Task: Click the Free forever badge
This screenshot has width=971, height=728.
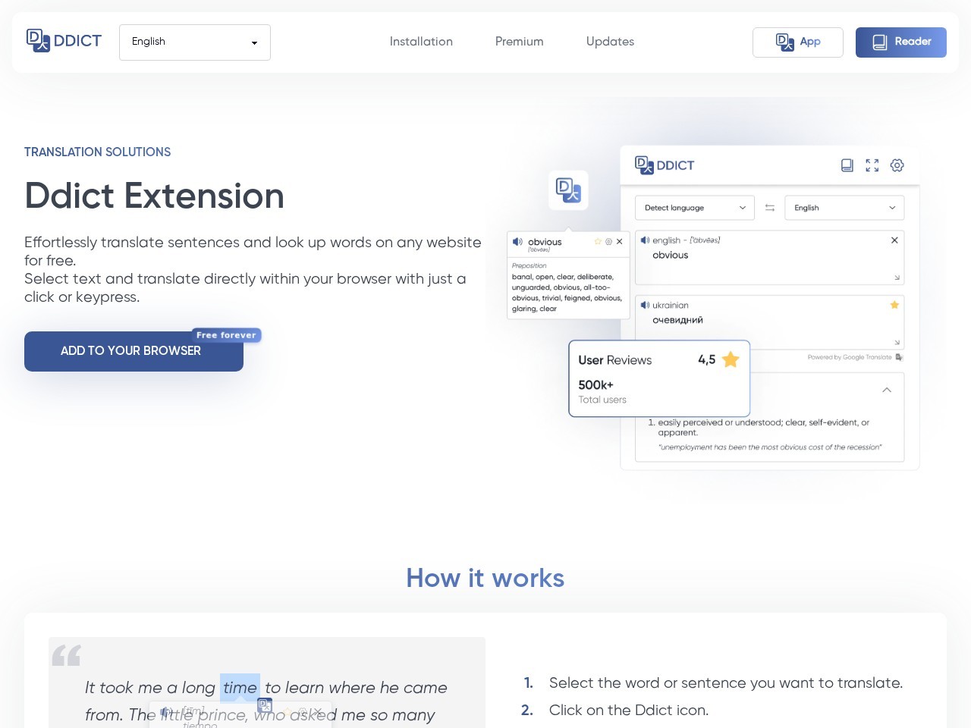Action: tap(226, 335)
